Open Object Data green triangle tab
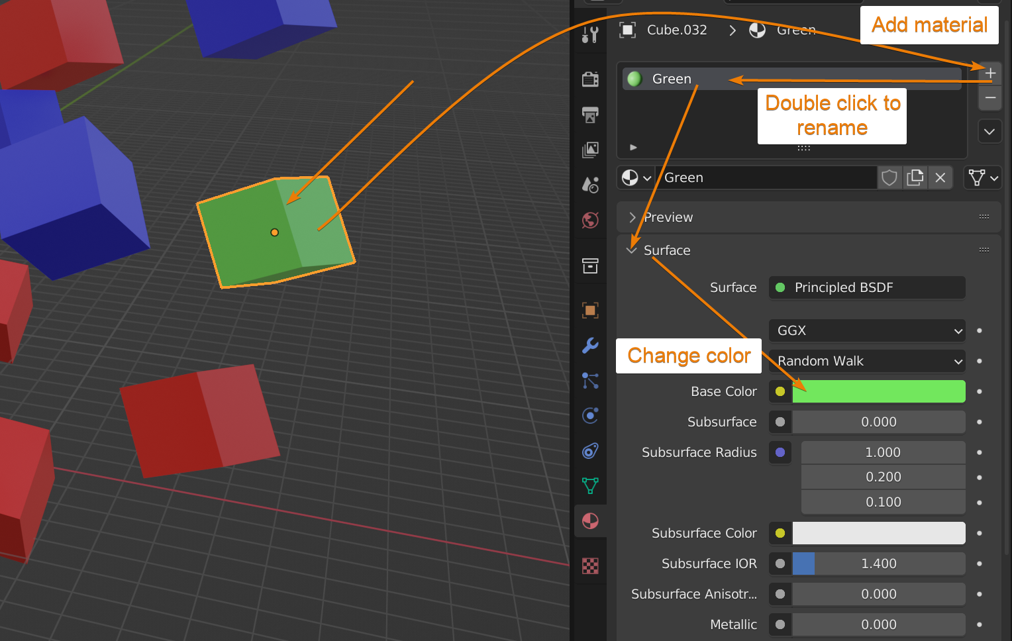Viewport: 1012px width, 641px height. click(x=590, y=485)
